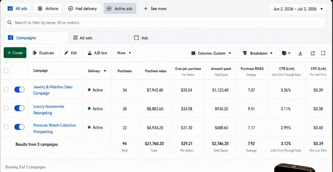This screenshot has height=172, width=333.
Task: Sort using Delivery column dropdown arrow
Action: [x=105, y=71]
